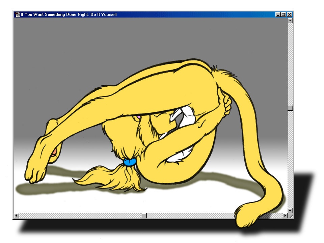
Task: Close the Do It Yourself window
Action: [290, 15]
